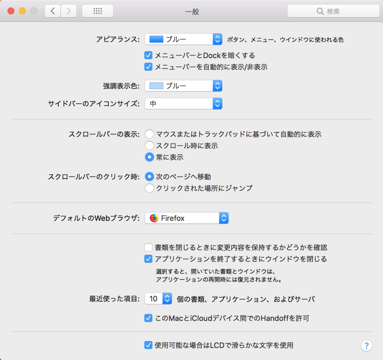Click the blue swatch in アピアランス popup
Image resolution: width=383 pixels, height=360 pixels.
[x=156, y=39]
